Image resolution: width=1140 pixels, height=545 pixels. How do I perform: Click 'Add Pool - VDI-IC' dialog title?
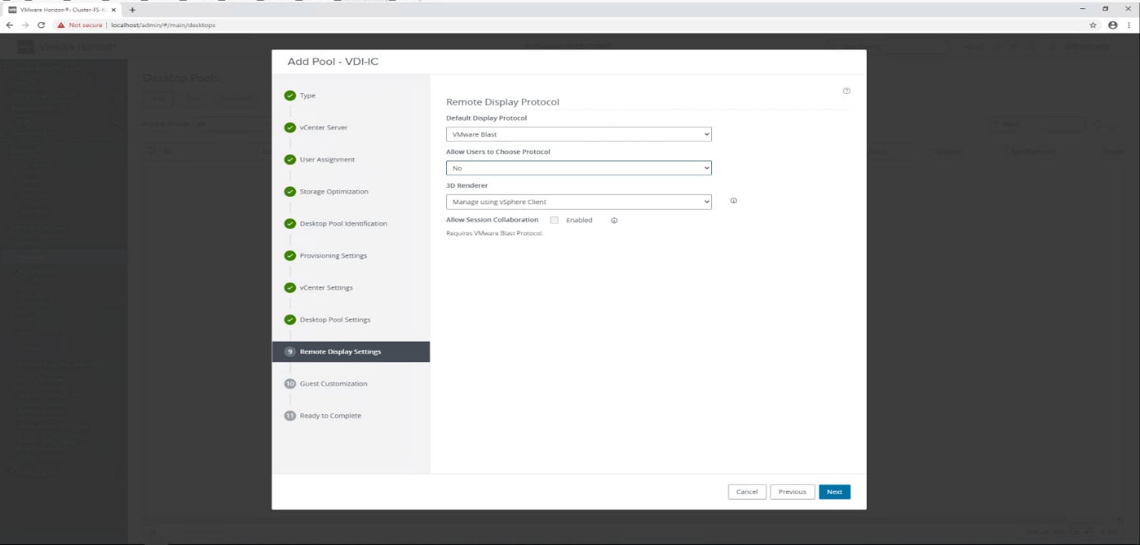pos(333,62)
